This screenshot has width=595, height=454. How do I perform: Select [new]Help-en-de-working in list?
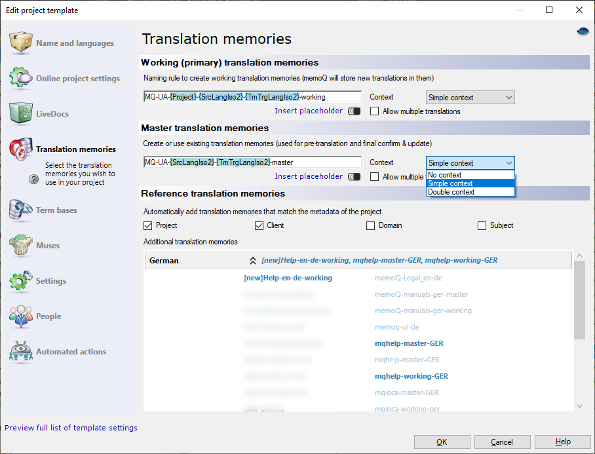pyautogui.click(x=288, y=278)
